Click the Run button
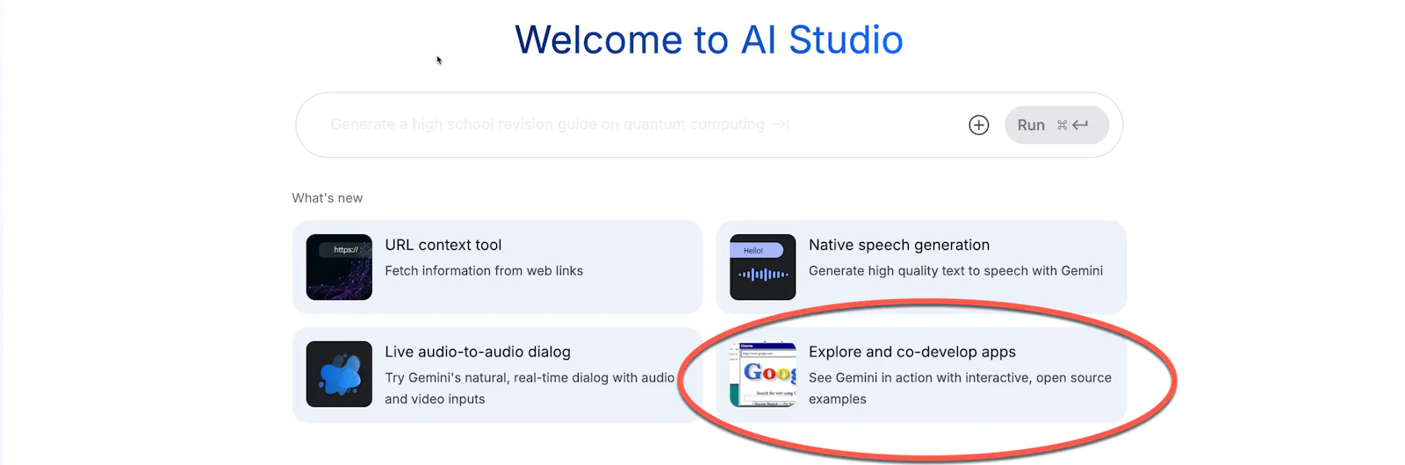The width and height of the screenshot is (1405, 465). 1056,125
